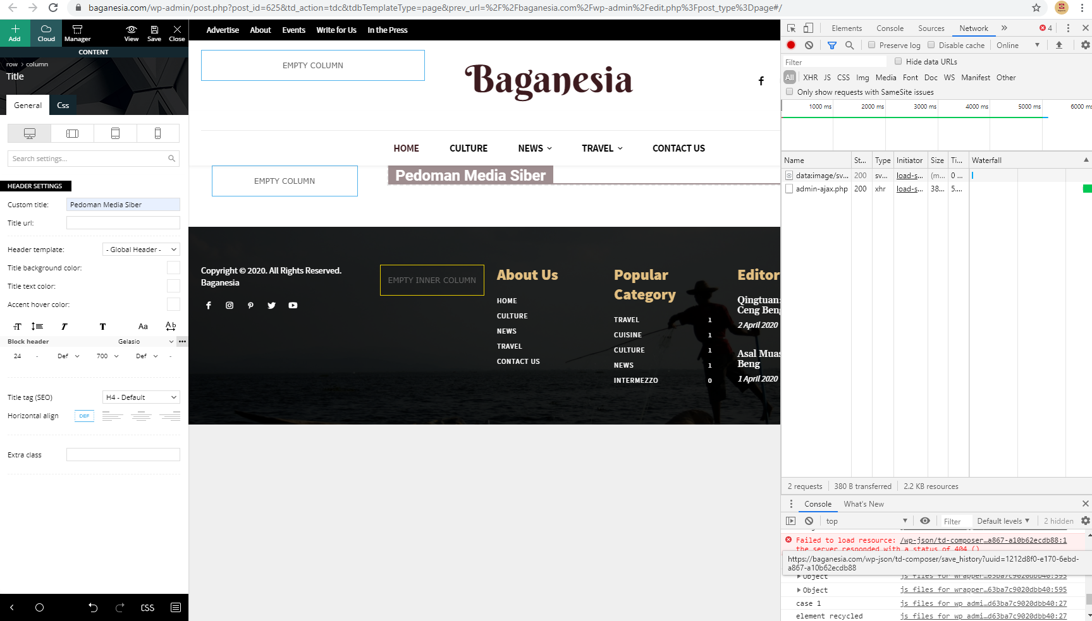Click the Instagram icon in the footer
The image size is (1092, 621).
click(x=230, y=306)
